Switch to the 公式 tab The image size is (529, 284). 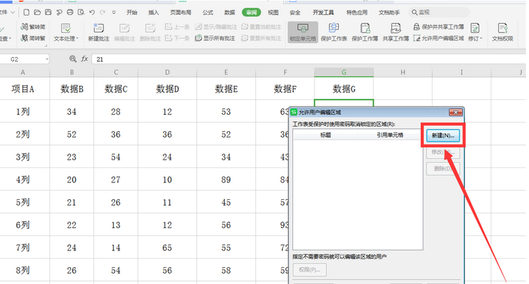click(x=208, y=13)
